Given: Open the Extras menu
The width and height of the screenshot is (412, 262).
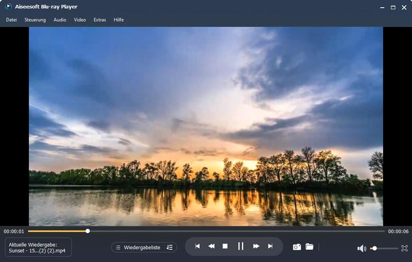Looking at the screenshot, I should point(100,20).
